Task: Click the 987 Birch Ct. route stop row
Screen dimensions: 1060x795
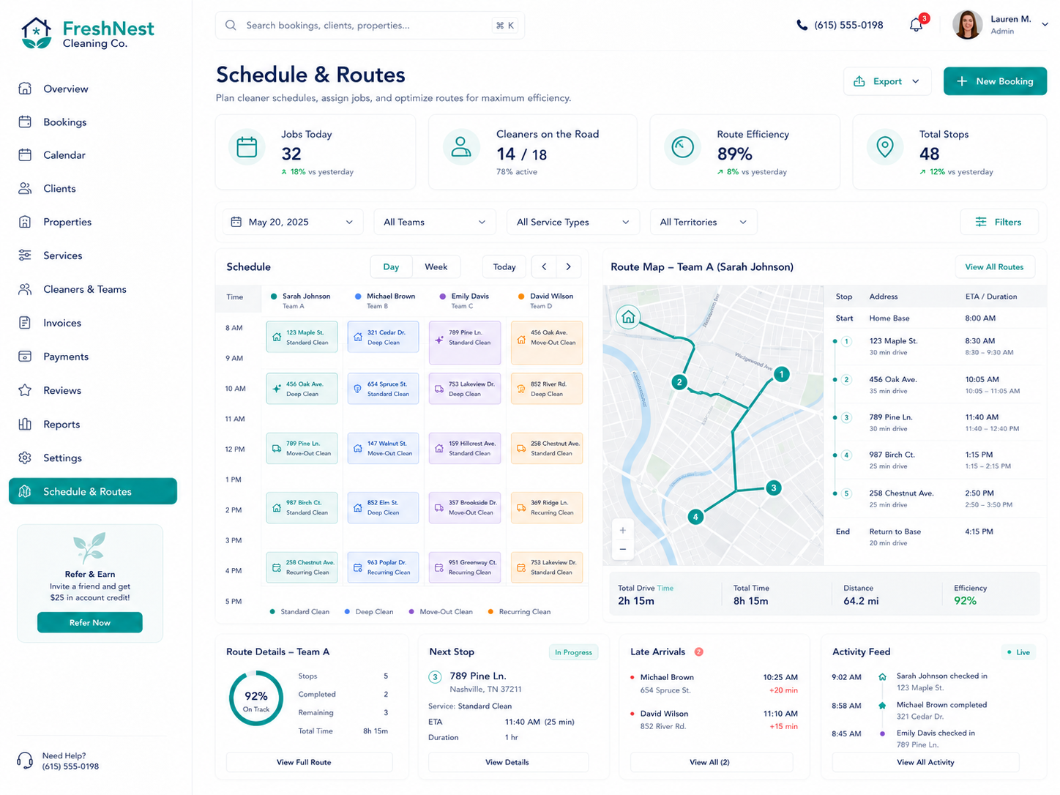Action: coord(935,460)
